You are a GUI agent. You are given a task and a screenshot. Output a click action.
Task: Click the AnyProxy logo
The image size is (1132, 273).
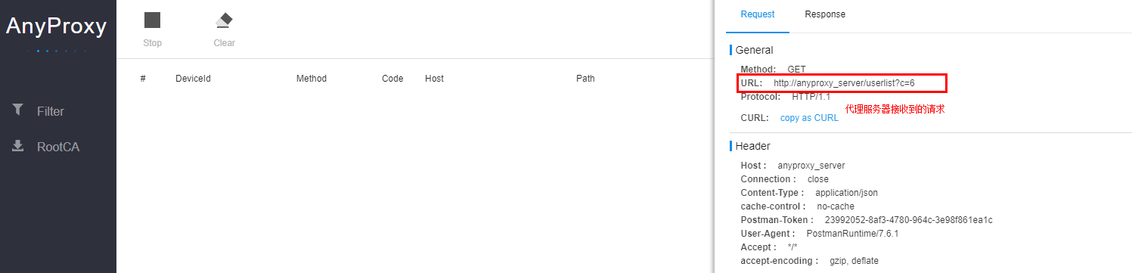(57, 26)
